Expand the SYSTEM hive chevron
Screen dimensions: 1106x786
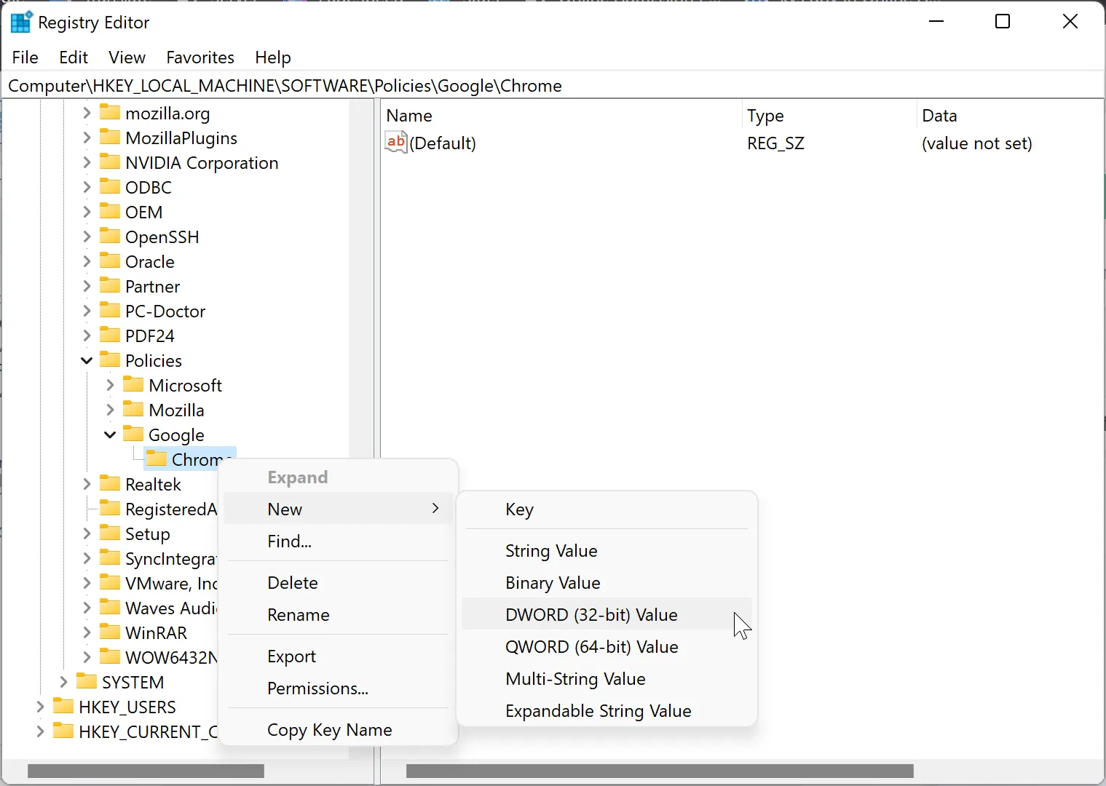[63, 682]
